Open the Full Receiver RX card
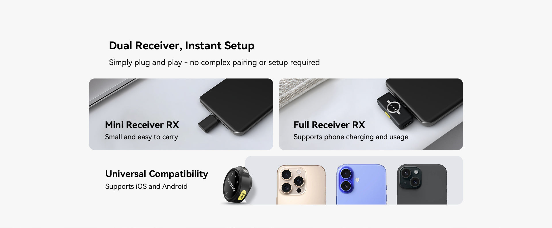 coord(371,114)
